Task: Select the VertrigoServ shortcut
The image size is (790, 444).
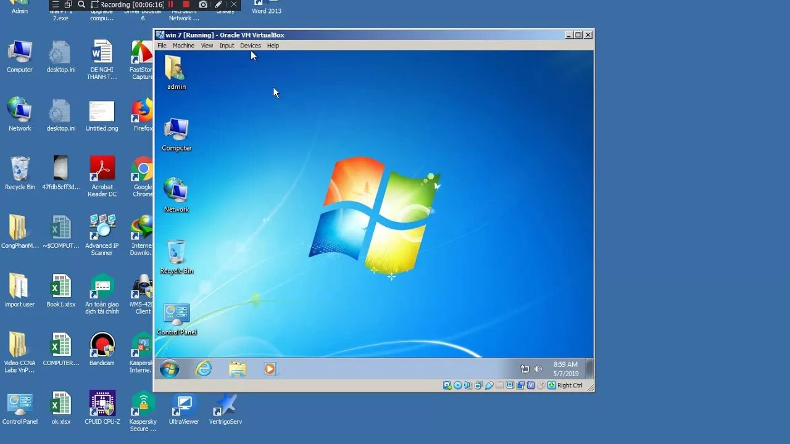Action: pyautogui.click(x=225, y=408)
